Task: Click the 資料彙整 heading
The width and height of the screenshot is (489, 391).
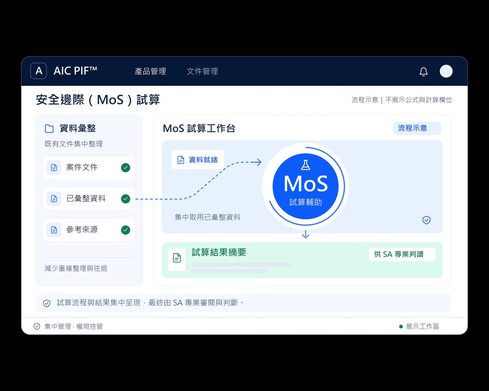Action: point(78,128)
